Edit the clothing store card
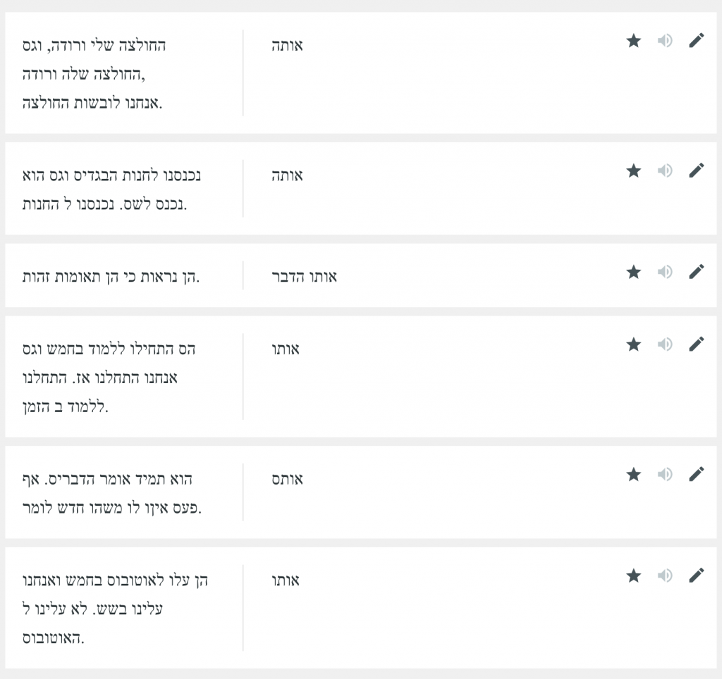Screen dimensions: 722x679 pyautogui.click(x=696, y=170)
